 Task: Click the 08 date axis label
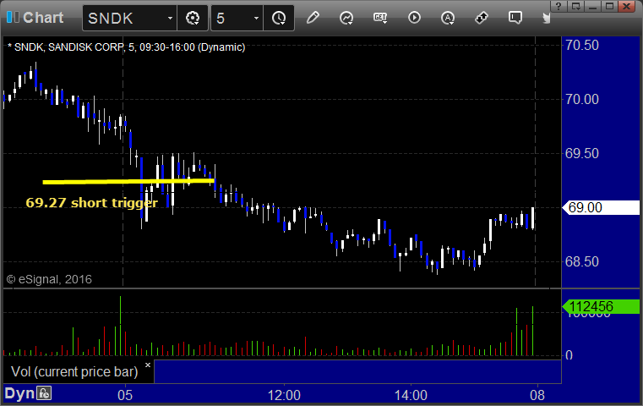pyautogui.click(x=537, y=395)
